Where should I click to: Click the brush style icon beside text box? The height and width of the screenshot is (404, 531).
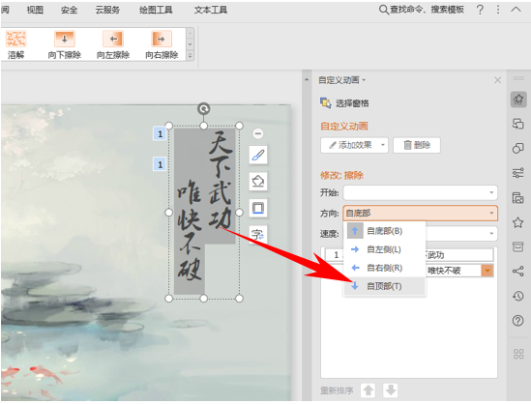258,156
